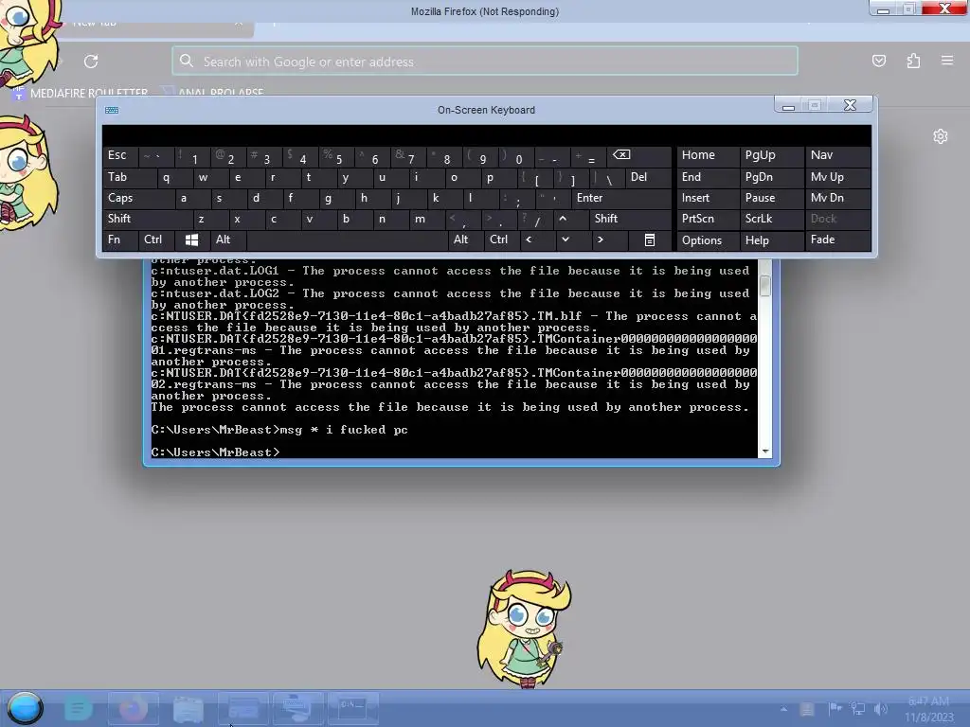The height and width of the screenshot is (727, 970).
Task: Reload the page in Firefox
Action: click(91, 62)
